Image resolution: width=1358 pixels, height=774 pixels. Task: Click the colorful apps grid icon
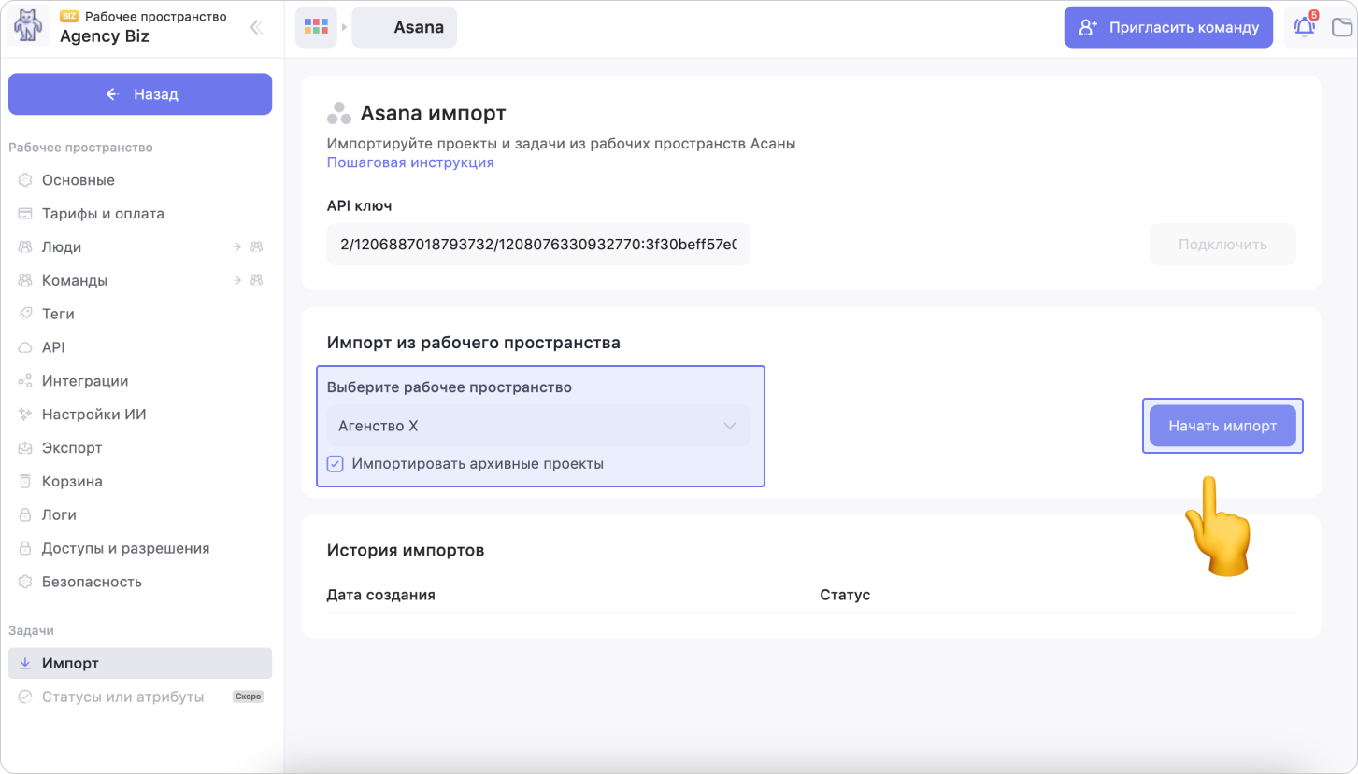click(316, 27)
